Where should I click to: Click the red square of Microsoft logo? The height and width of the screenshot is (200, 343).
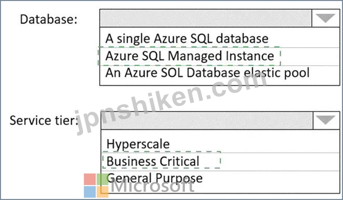point(90,179)
